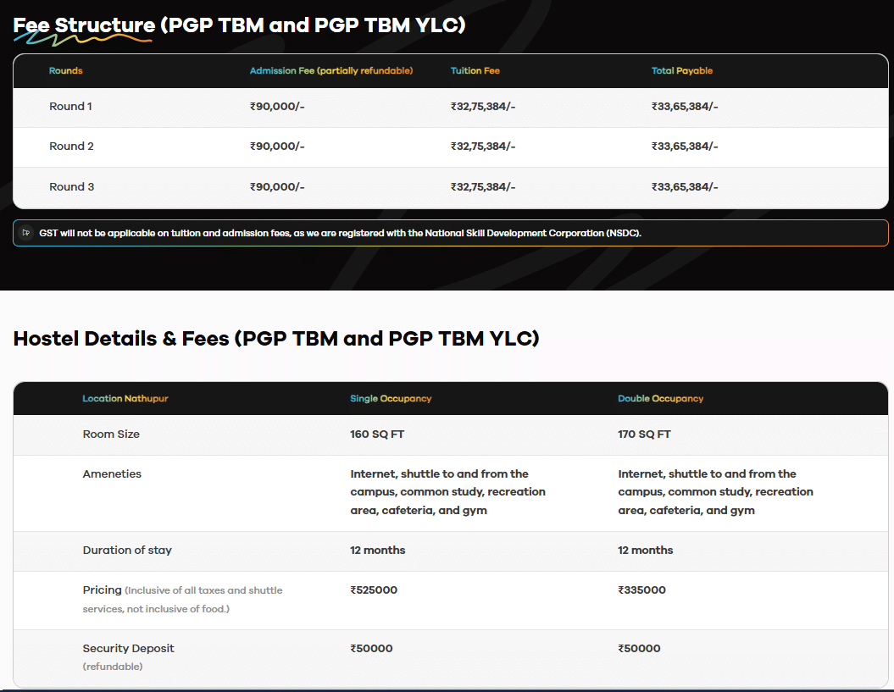894x692 pixels.
Task: Click Round 2 admission fee ₹90,000 value
Action: click(x=277, y=147)
